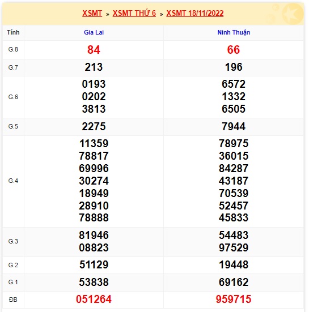This screenshot has width=309, height=312.
Task: Select the G.4 row label
Action: [13, 181]
